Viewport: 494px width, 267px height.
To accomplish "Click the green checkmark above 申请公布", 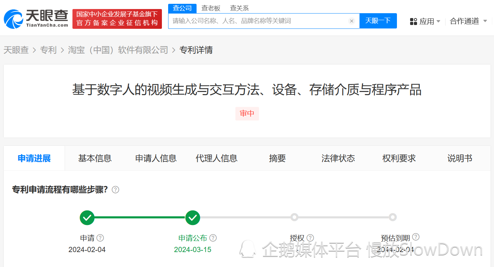I will point(193,218).
